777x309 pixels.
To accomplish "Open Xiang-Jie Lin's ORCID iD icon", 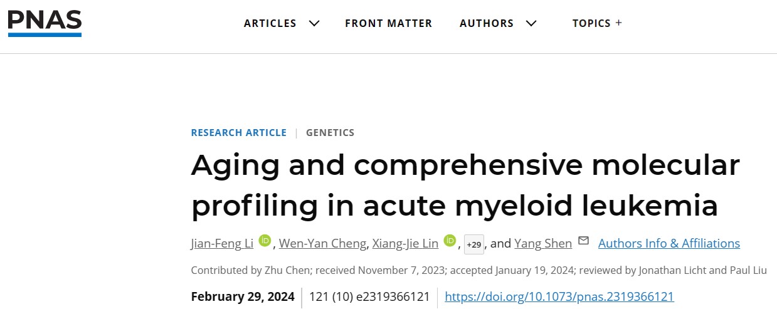I will click(450, 241).
